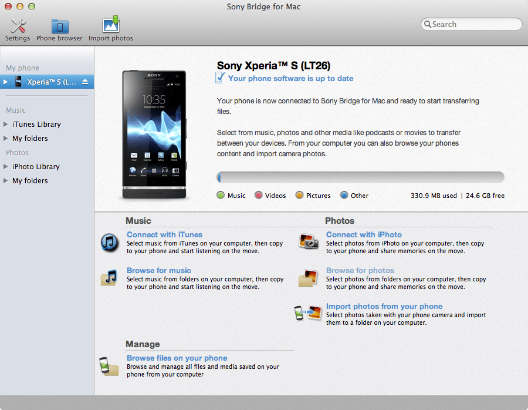Viewport: 528px width, 410px height.
Task: Open the Phone browser folder icon
Action: coord(60,26)
